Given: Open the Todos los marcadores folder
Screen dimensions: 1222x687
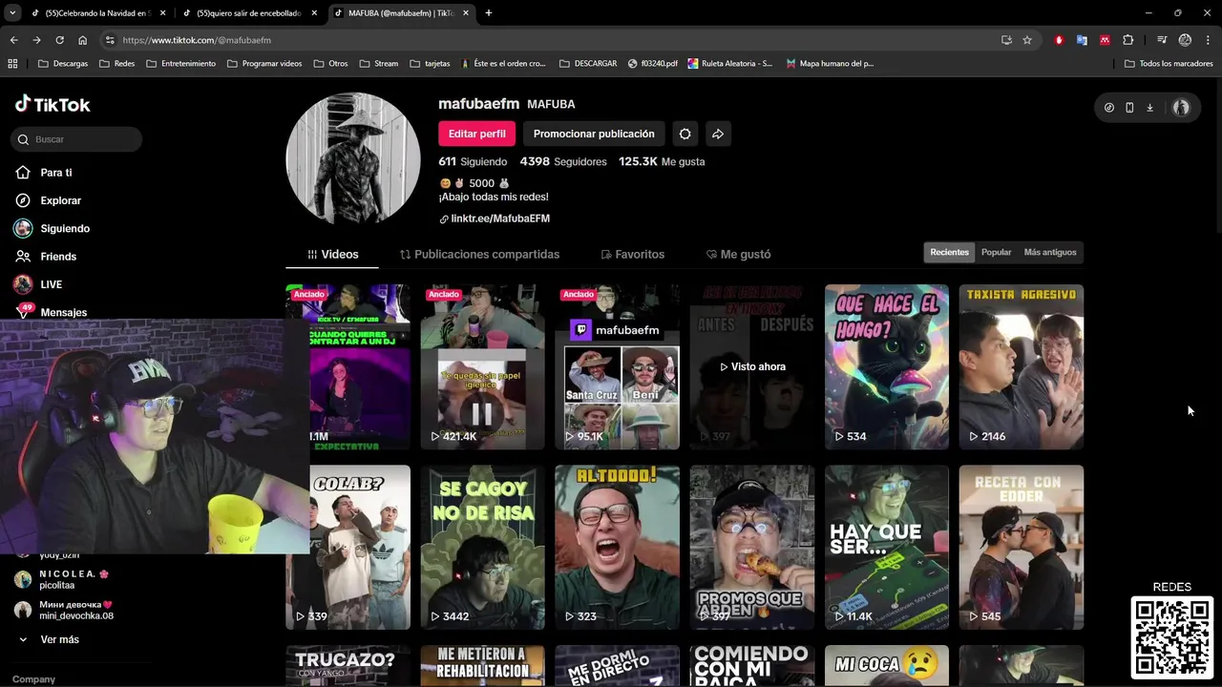Looking at the screenshot, I should click(x=1169, y=63).
